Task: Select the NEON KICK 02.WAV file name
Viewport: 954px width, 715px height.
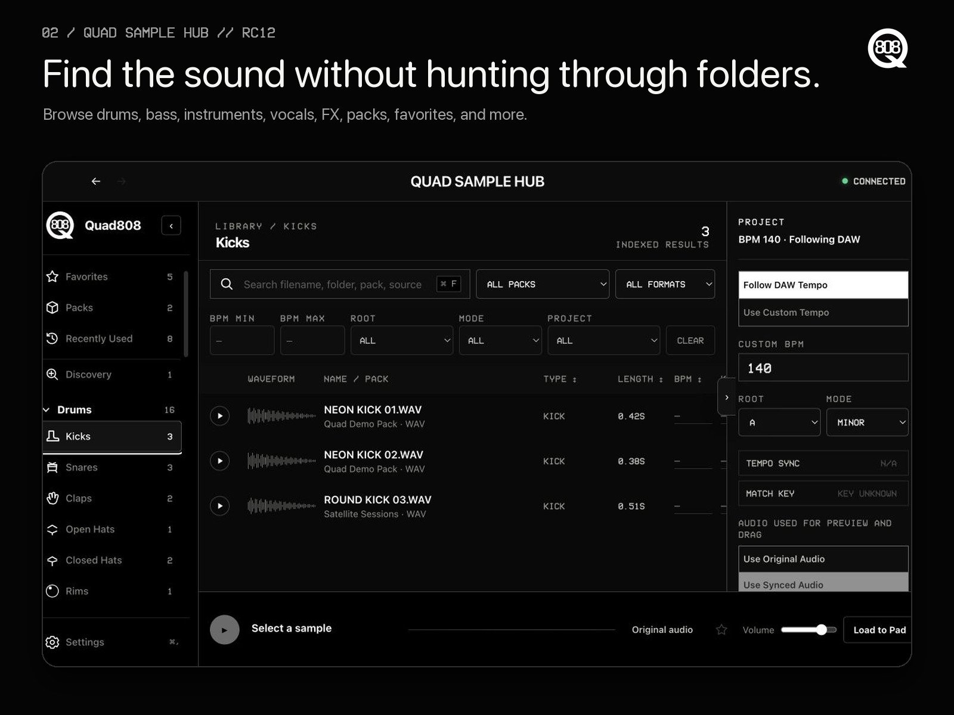Action: (x=373, y=455)
